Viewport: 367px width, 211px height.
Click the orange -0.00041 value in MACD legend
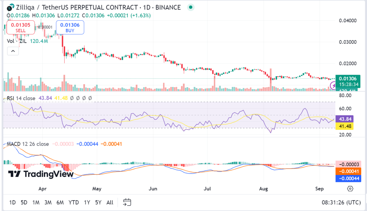tap(111, 144)
